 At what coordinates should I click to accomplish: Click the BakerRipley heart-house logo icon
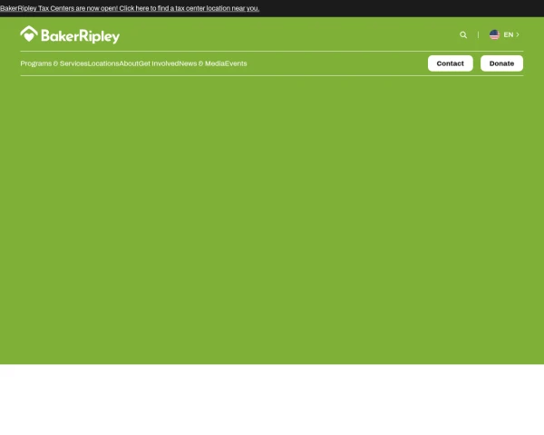pyautogui.click(x=29, y=34)
